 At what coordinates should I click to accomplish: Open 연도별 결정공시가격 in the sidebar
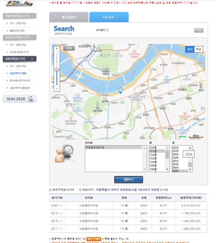tap(19, 52)
